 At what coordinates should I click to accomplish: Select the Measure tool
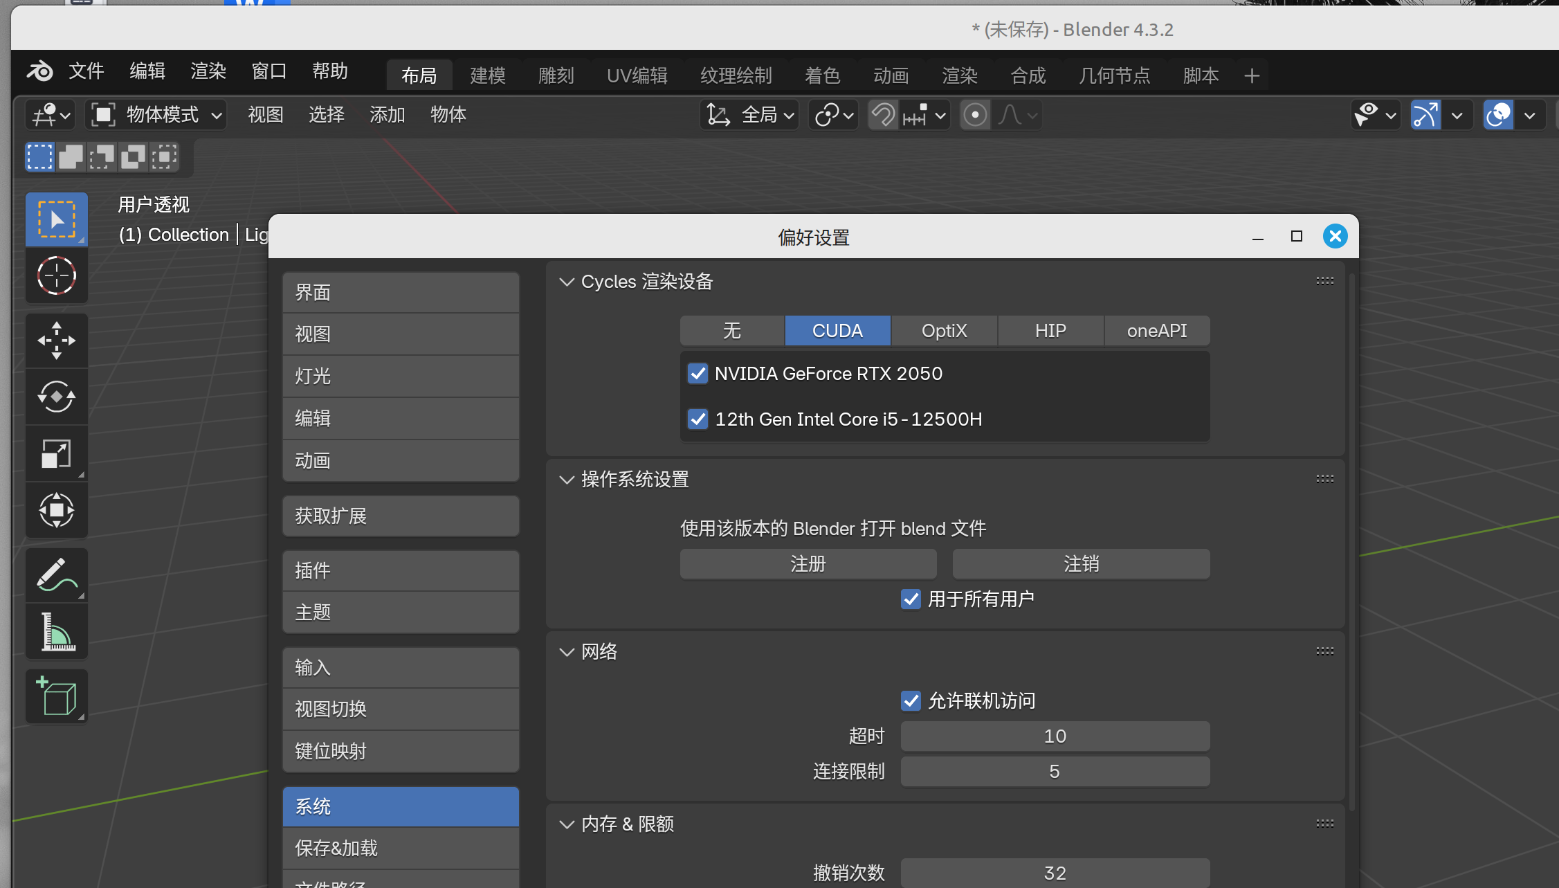coord(57,632)
